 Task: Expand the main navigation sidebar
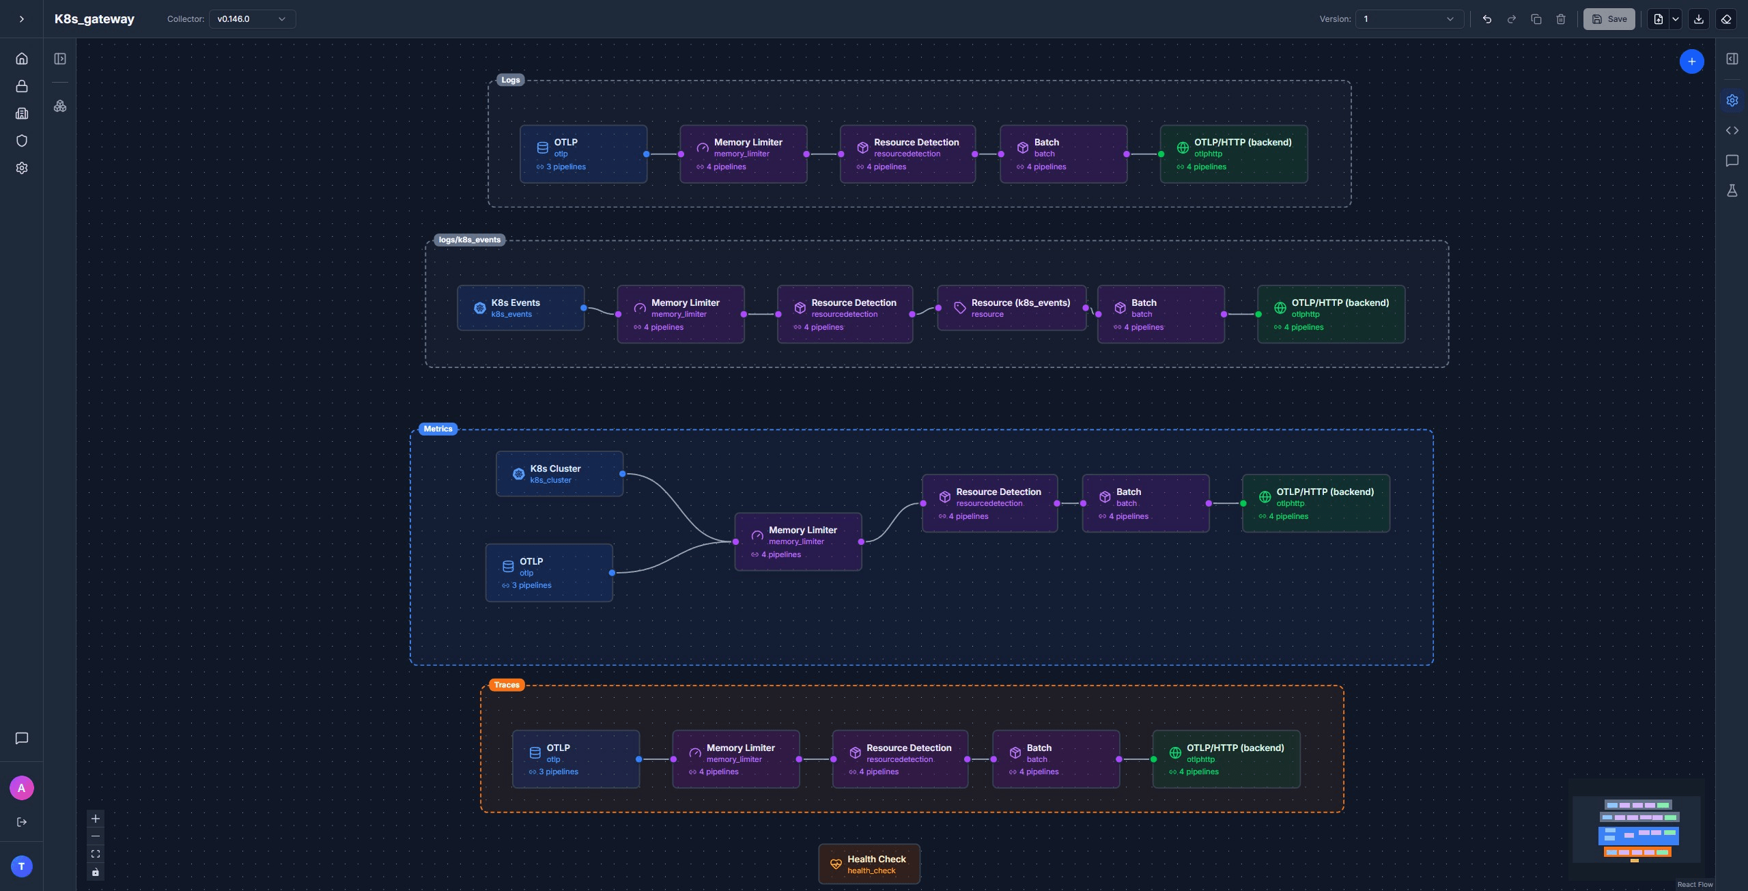(x=22, y=19)
